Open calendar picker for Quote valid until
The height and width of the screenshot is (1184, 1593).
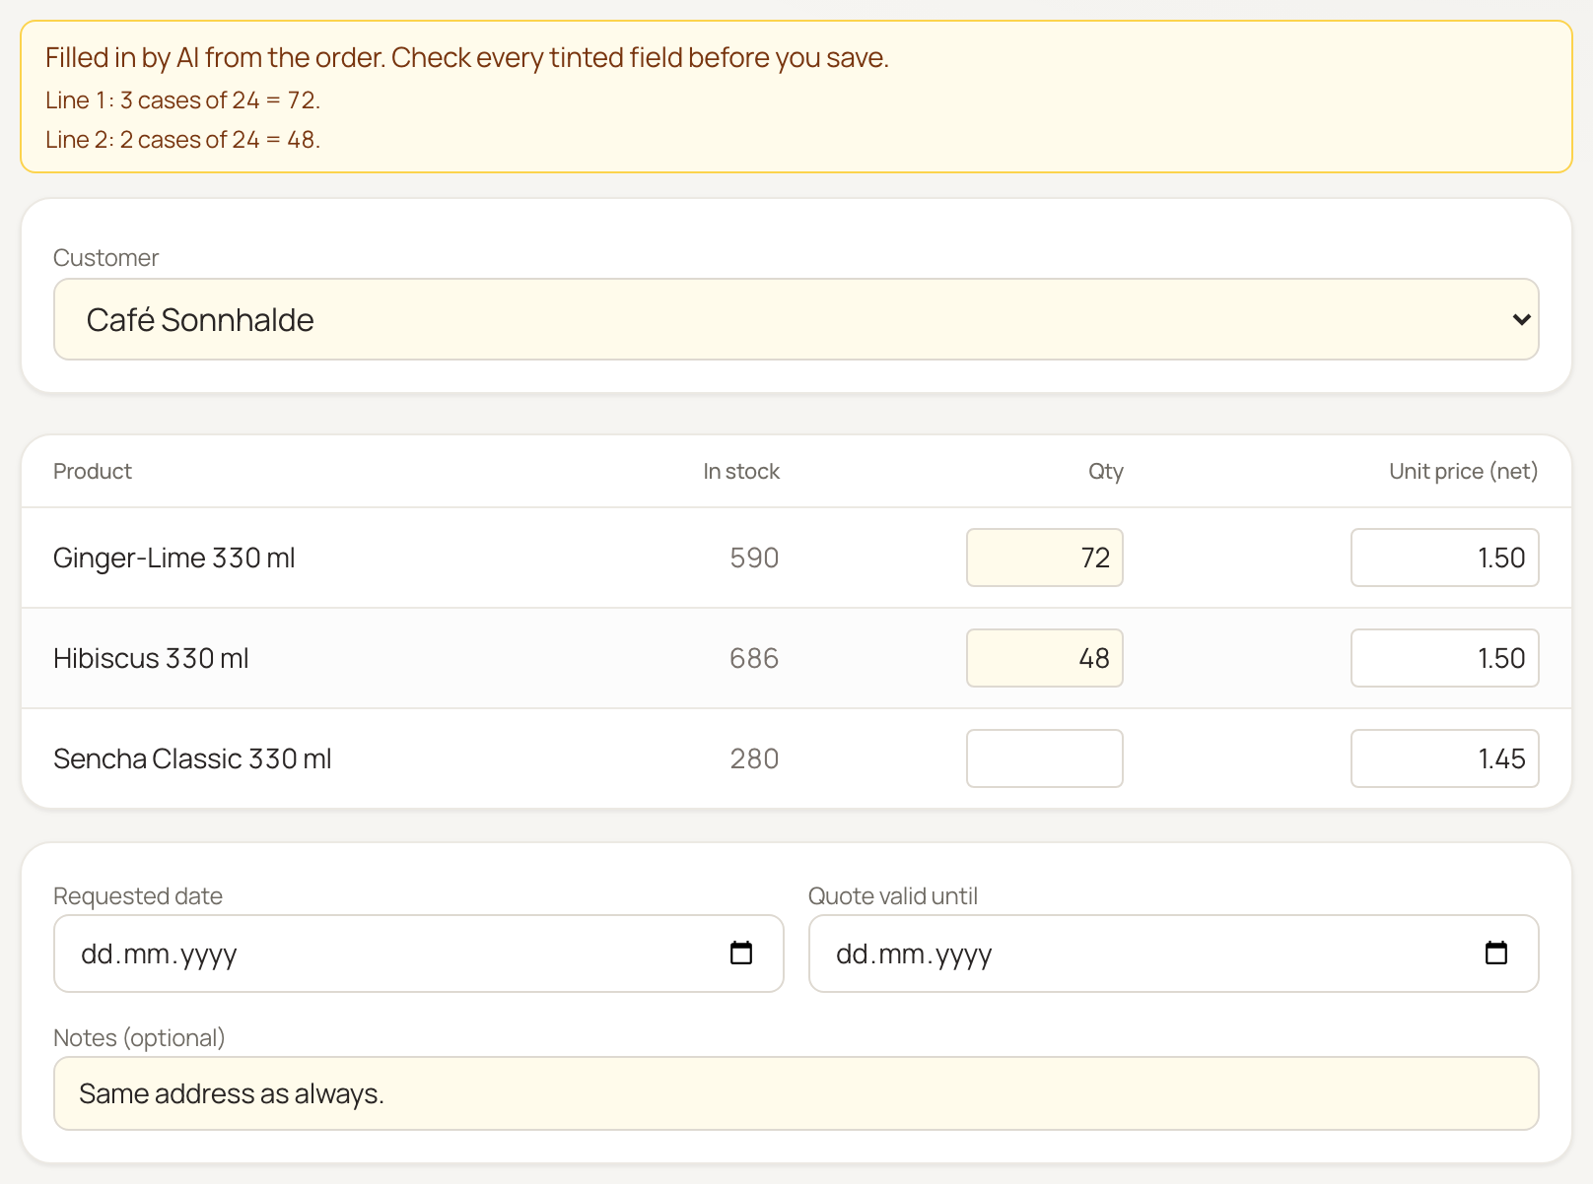(x=1496, y=953)
